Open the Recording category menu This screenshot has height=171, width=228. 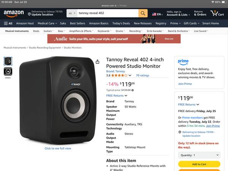pos(136,31)
